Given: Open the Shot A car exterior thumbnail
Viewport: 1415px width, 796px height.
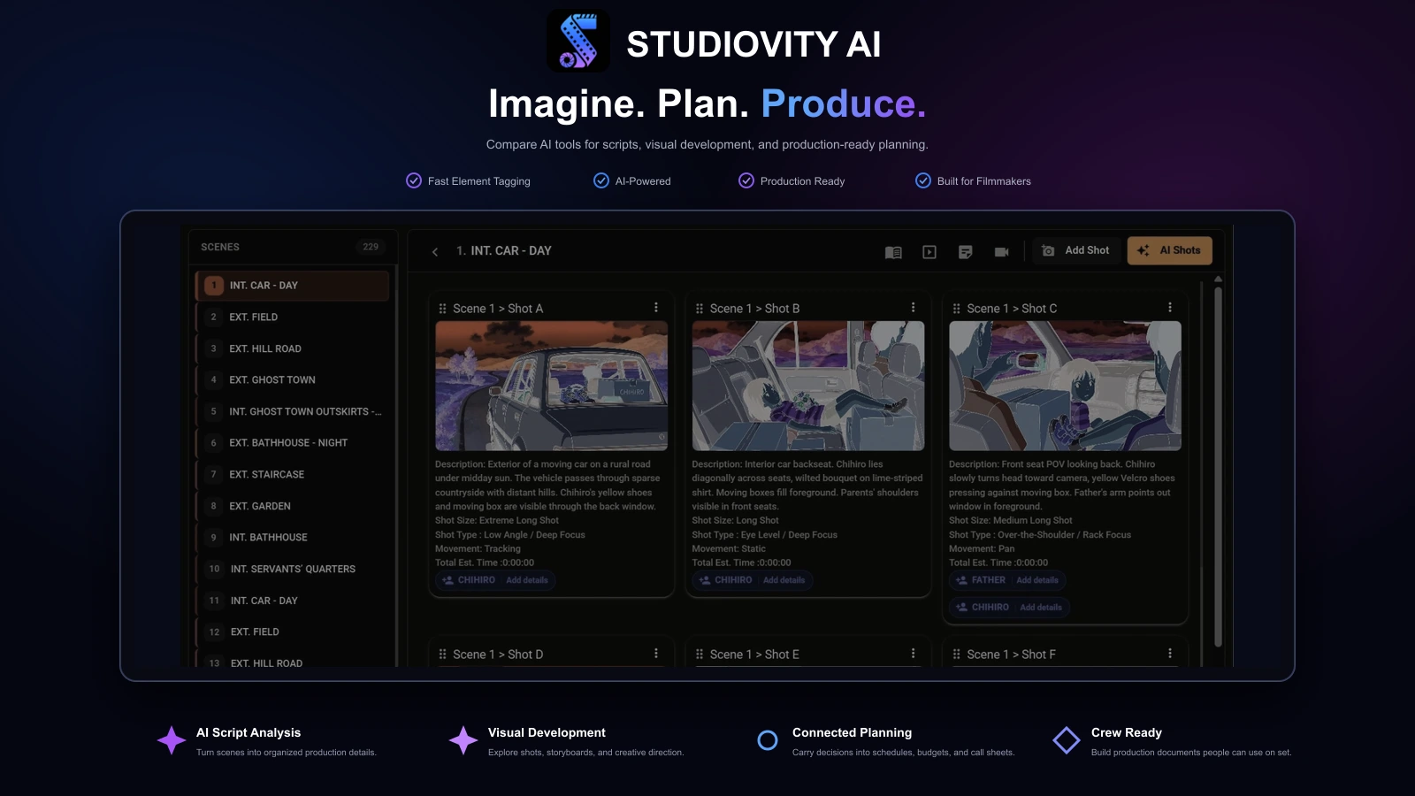Looking at the screenshot, I should click(551, 386).
